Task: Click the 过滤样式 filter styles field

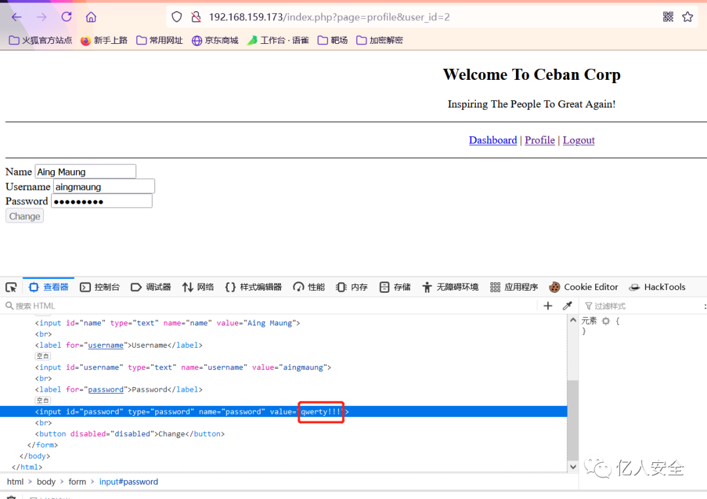Action: pyautogui.click(x=643, y=306)
